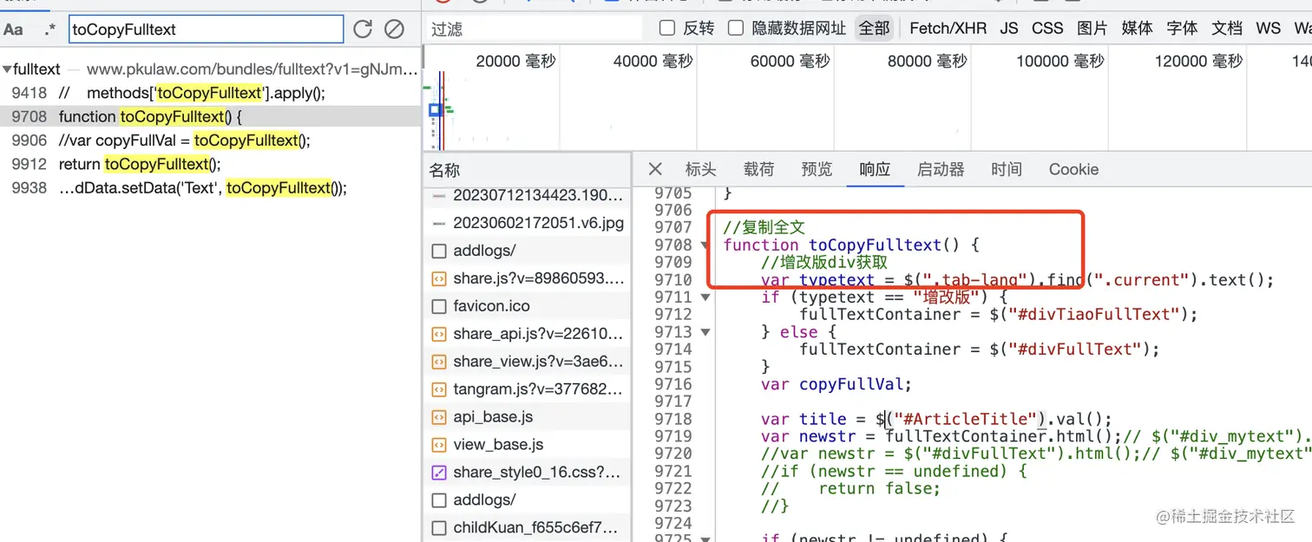Switch to the 时间 tab
Image resolution: width=1312 pixels, height=542 pixels.
1007,169
